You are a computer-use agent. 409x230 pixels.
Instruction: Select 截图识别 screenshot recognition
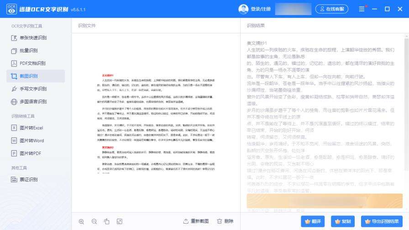pos(36,76)
